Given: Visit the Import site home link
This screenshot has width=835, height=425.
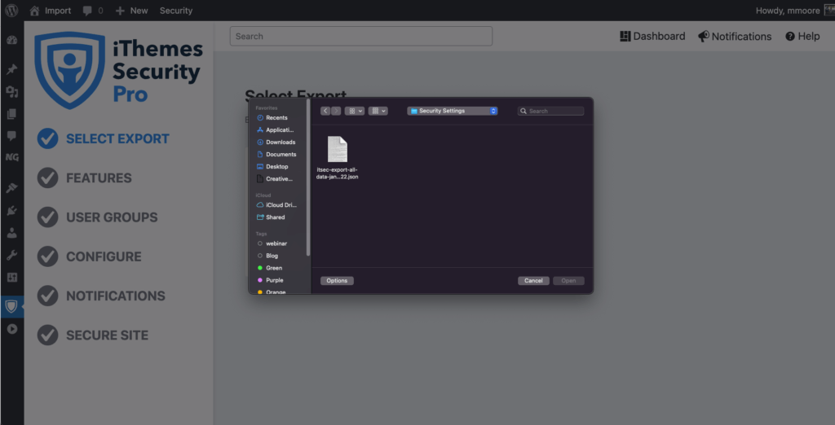Looking at the screenshot, I should [50, 11].
